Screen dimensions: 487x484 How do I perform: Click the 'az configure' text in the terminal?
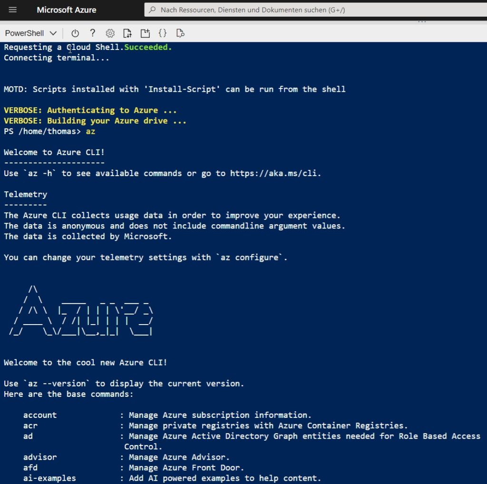[x=256, y=257]
